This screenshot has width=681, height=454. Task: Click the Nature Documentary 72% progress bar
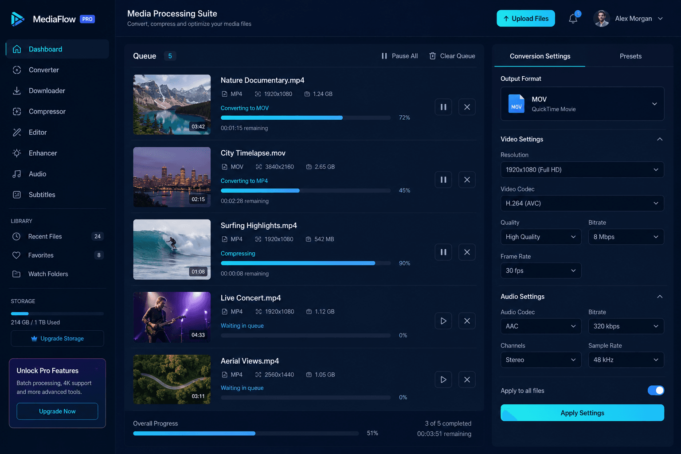click(x=306, y=117)
